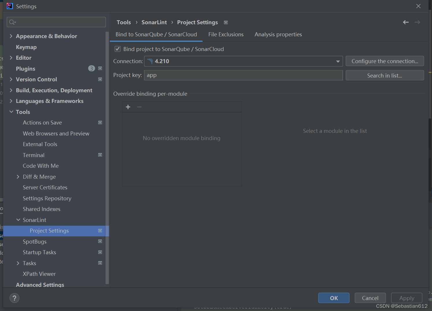Select Project Settings under SonarLint

56,231
